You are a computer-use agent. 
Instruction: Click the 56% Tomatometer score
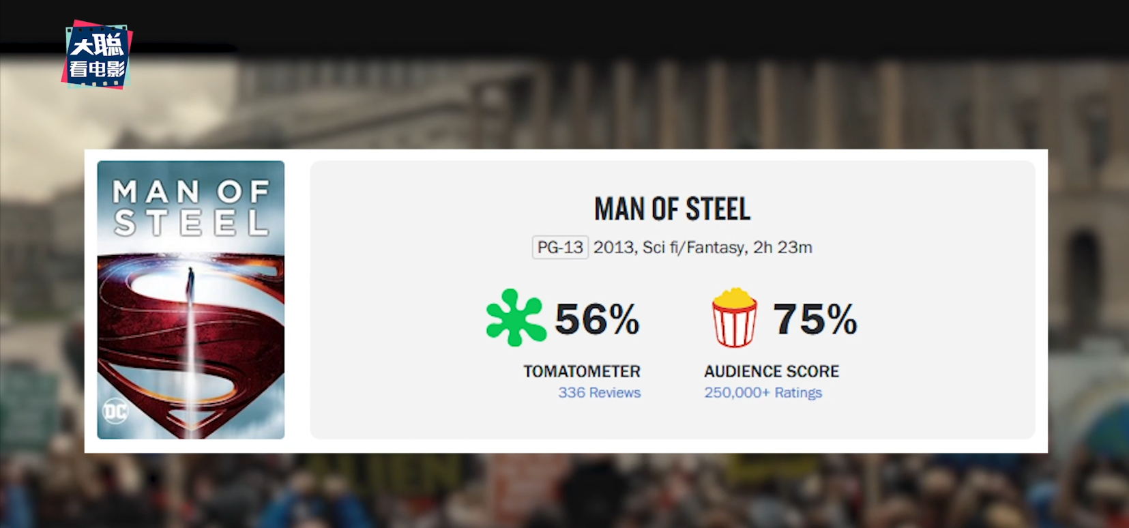pos(597,319)
